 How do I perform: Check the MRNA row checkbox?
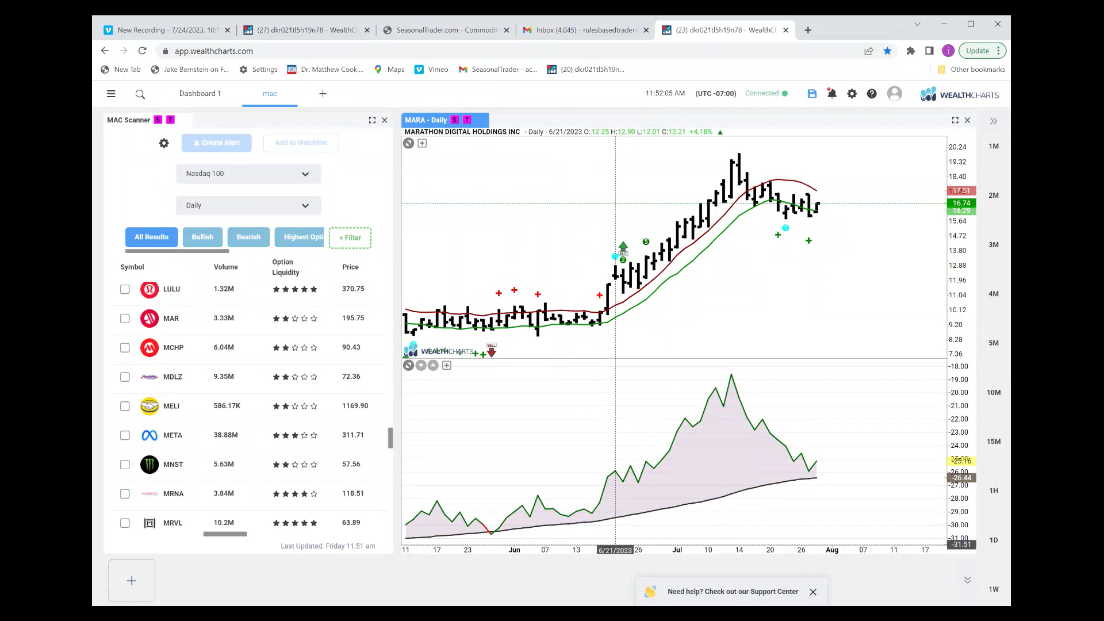(x=125, y=494)
